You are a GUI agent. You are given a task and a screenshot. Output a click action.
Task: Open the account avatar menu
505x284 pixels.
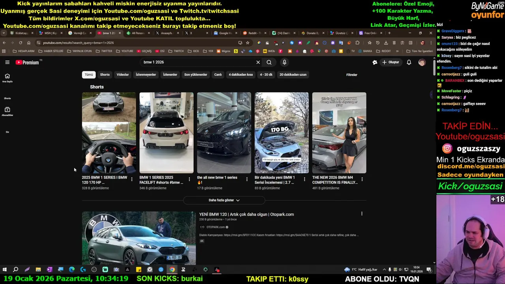click(422, 62)
